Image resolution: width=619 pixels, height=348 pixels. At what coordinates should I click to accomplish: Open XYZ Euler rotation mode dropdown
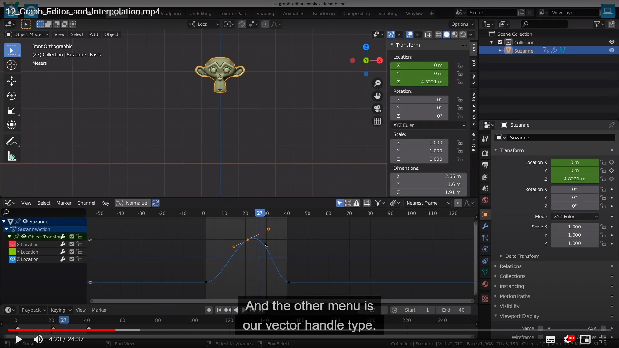428,125
